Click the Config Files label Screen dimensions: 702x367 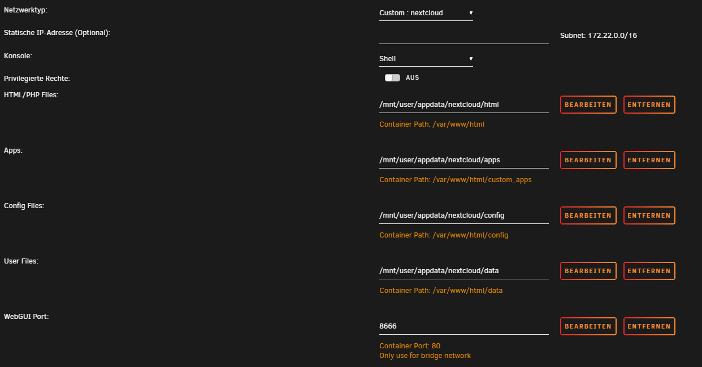[x=24, y=206]
